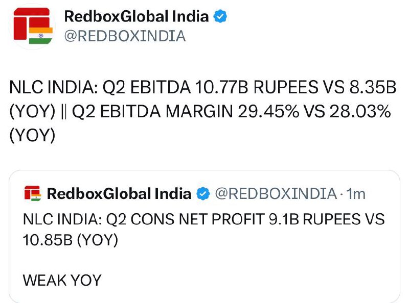Open the large RedboxGlobal India profile avatar
Image resolution: width=409 pixels, height=303 pixels.
(x=33, y=26)
